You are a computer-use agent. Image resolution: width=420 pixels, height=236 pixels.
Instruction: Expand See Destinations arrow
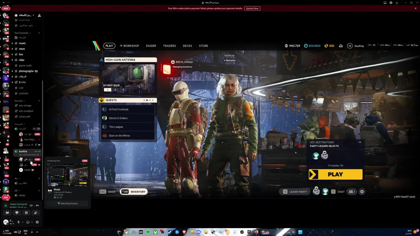[x=360, y=142]
